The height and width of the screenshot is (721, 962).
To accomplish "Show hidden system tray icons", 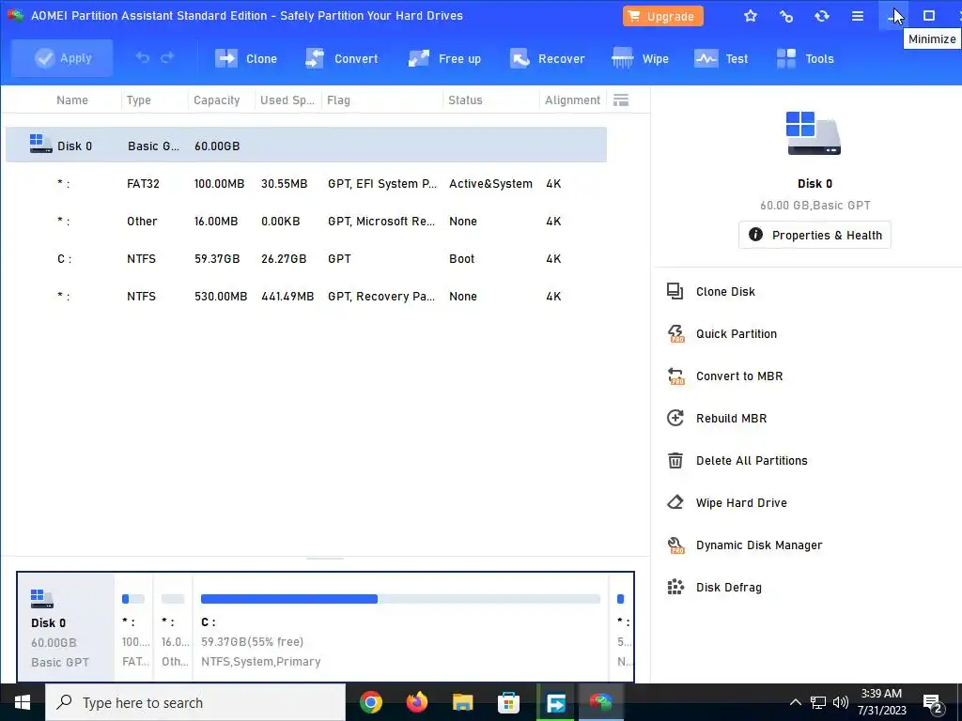I will coord(795,702).
